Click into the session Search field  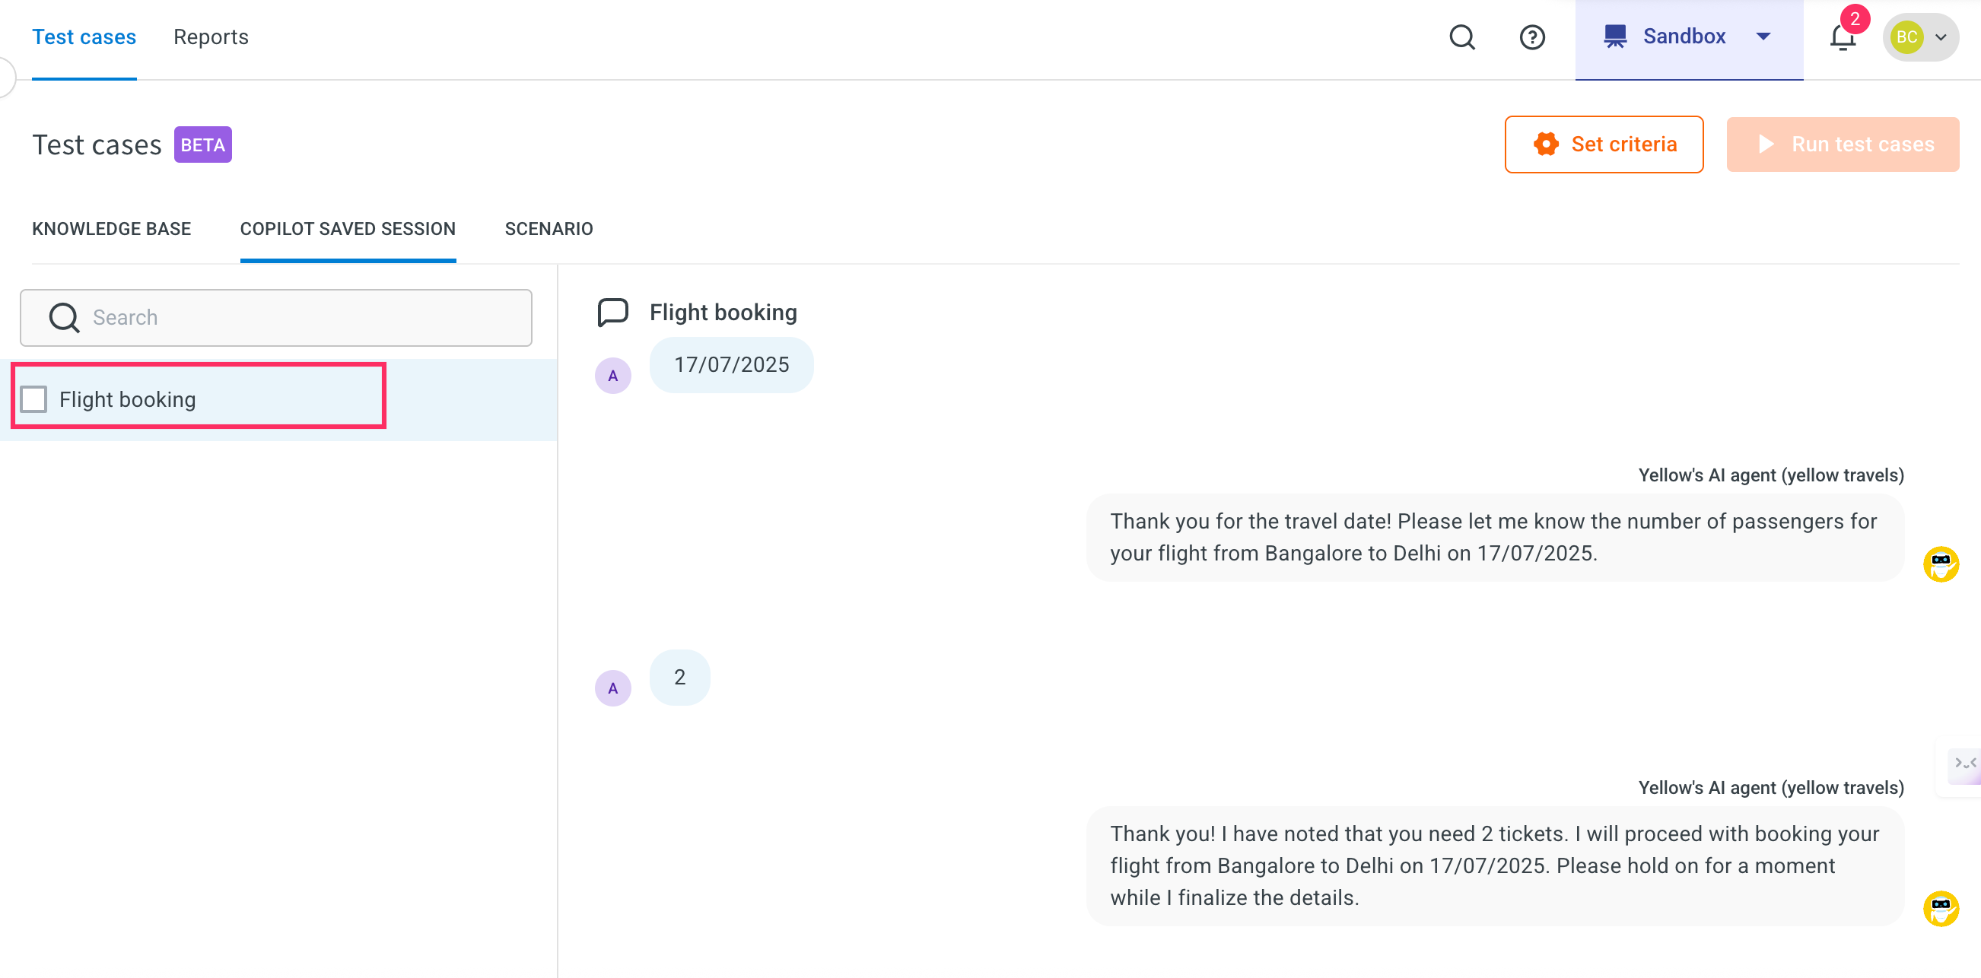coord(275,318)
